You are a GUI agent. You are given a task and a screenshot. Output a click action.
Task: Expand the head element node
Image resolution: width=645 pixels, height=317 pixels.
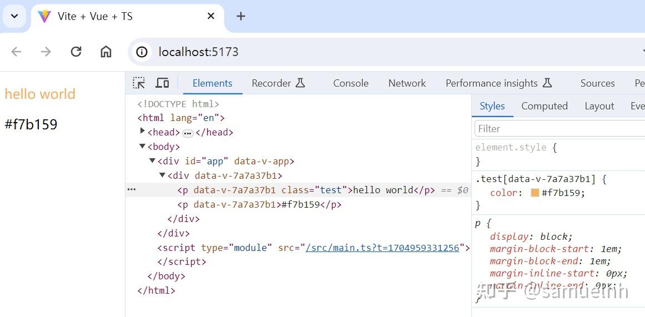(143, 132)
